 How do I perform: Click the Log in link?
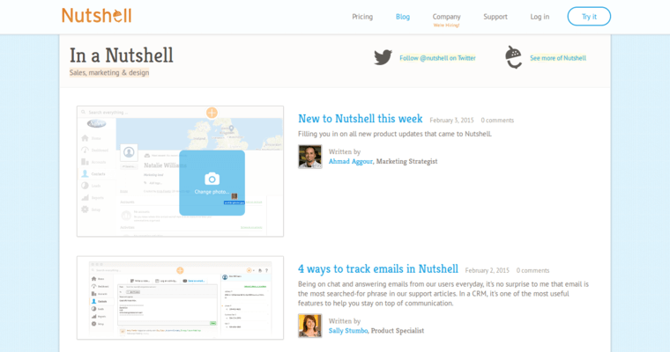[540, 17]
